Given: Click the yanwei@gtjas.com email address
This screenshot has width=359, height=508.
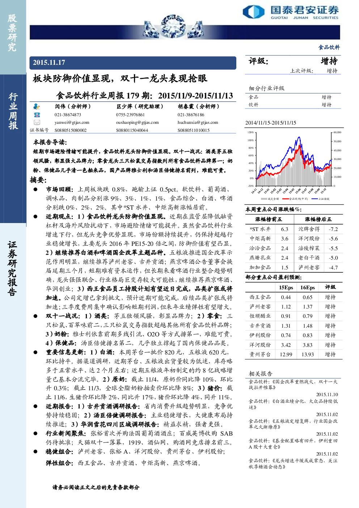Looking at the screenshot, I should [x=72, y=122].
